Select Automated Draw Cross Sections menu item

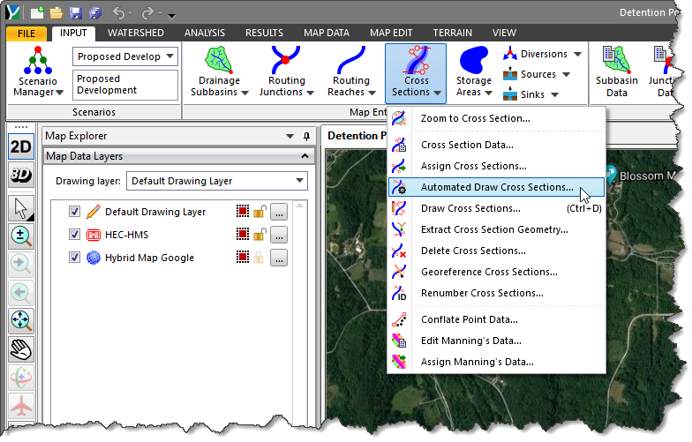tap(496, 187)
